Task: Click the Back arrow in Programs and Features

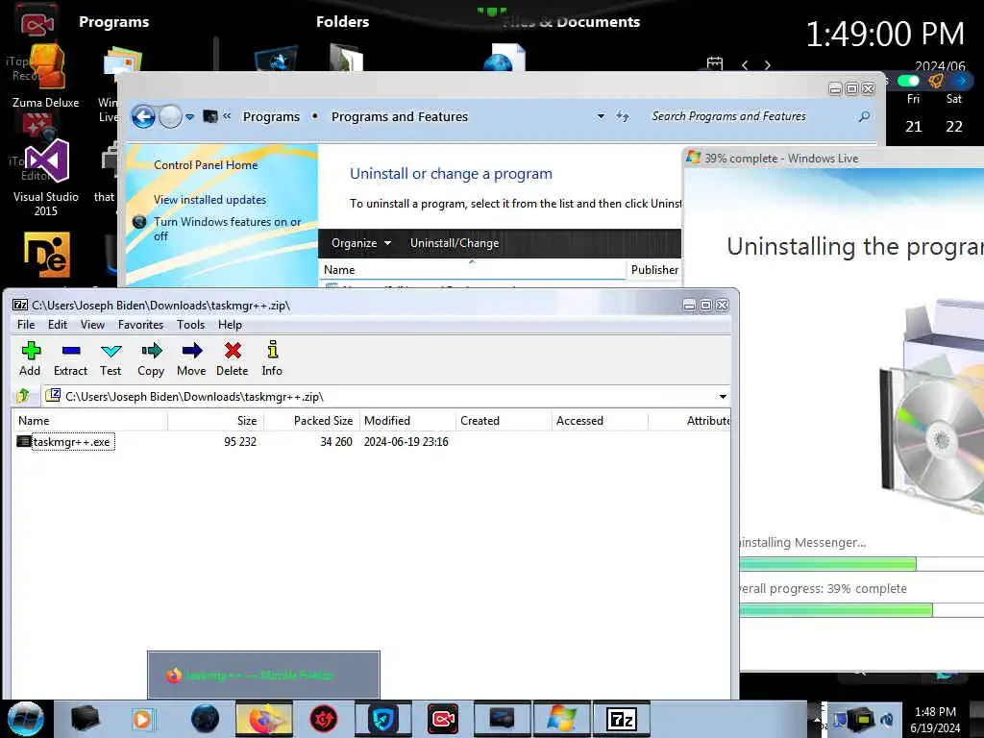Action: tap(143, 116)
